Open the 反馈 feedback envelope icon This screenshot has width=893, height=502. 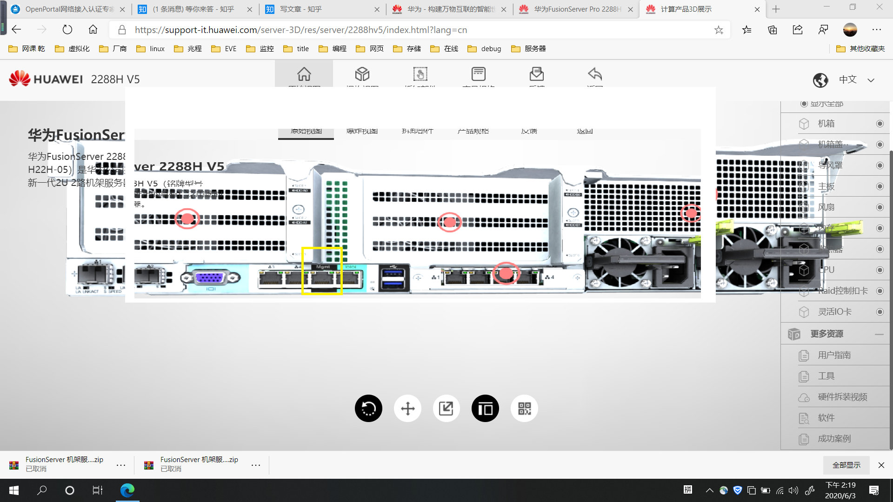pyautogui.click(x=537, y=74)
